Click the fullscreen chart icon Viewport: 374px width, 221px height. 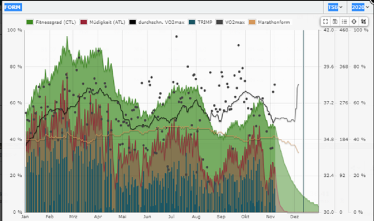325,21
